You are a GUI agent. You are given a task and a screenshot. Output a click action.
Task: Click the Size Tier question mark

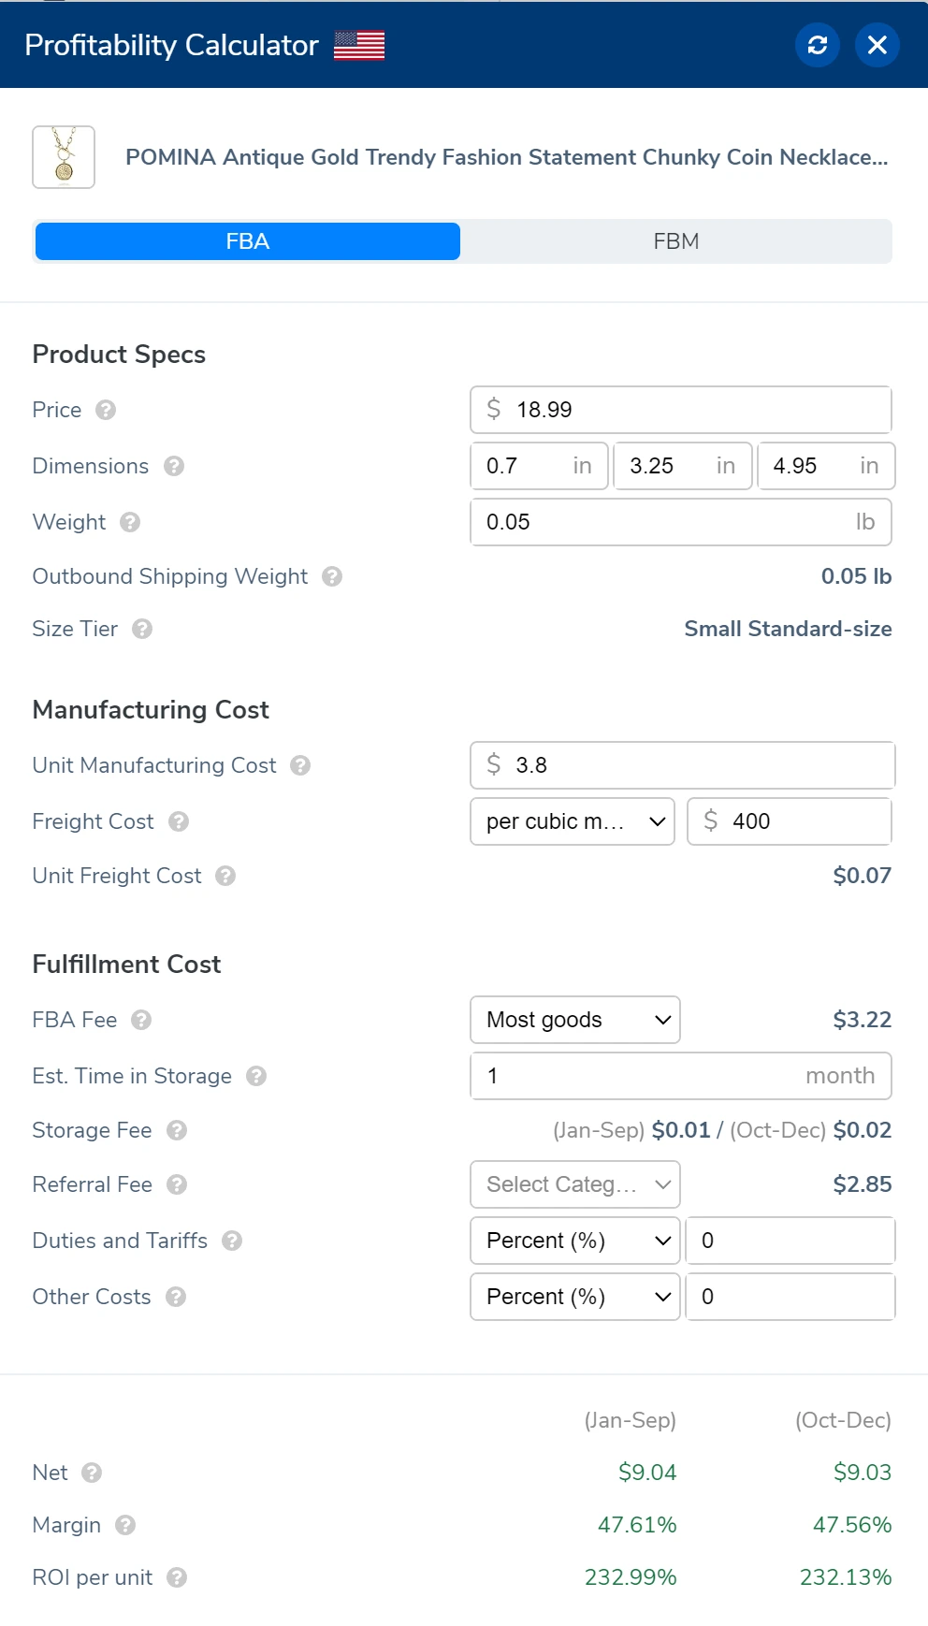[x=141, y=630]
